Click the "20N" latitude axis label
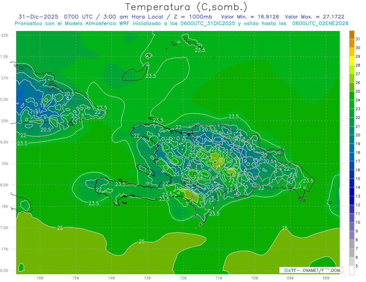This screenshot has height=282, width=366. (5, 121)
